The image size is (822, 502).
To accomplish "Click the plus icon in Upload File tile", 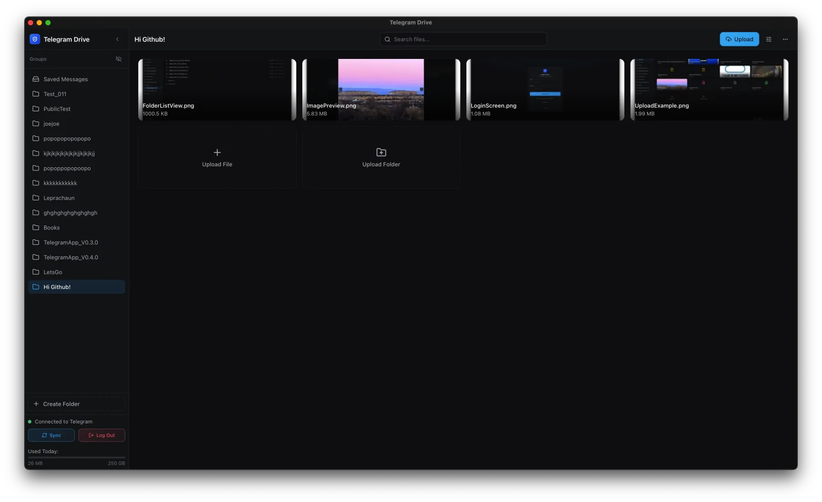I will coord(217,152).
